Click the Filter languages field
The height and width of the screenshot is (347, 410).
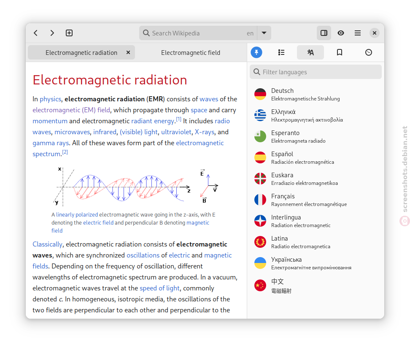point(316,72)
